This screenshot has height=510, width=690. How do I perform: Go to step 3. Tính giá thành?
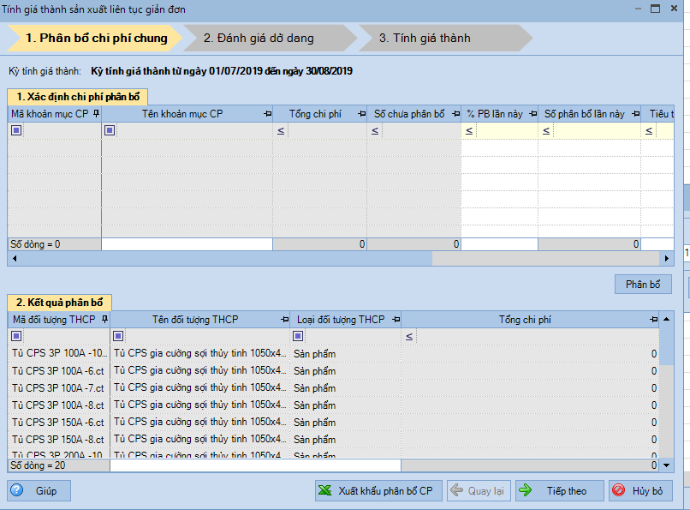425,38
